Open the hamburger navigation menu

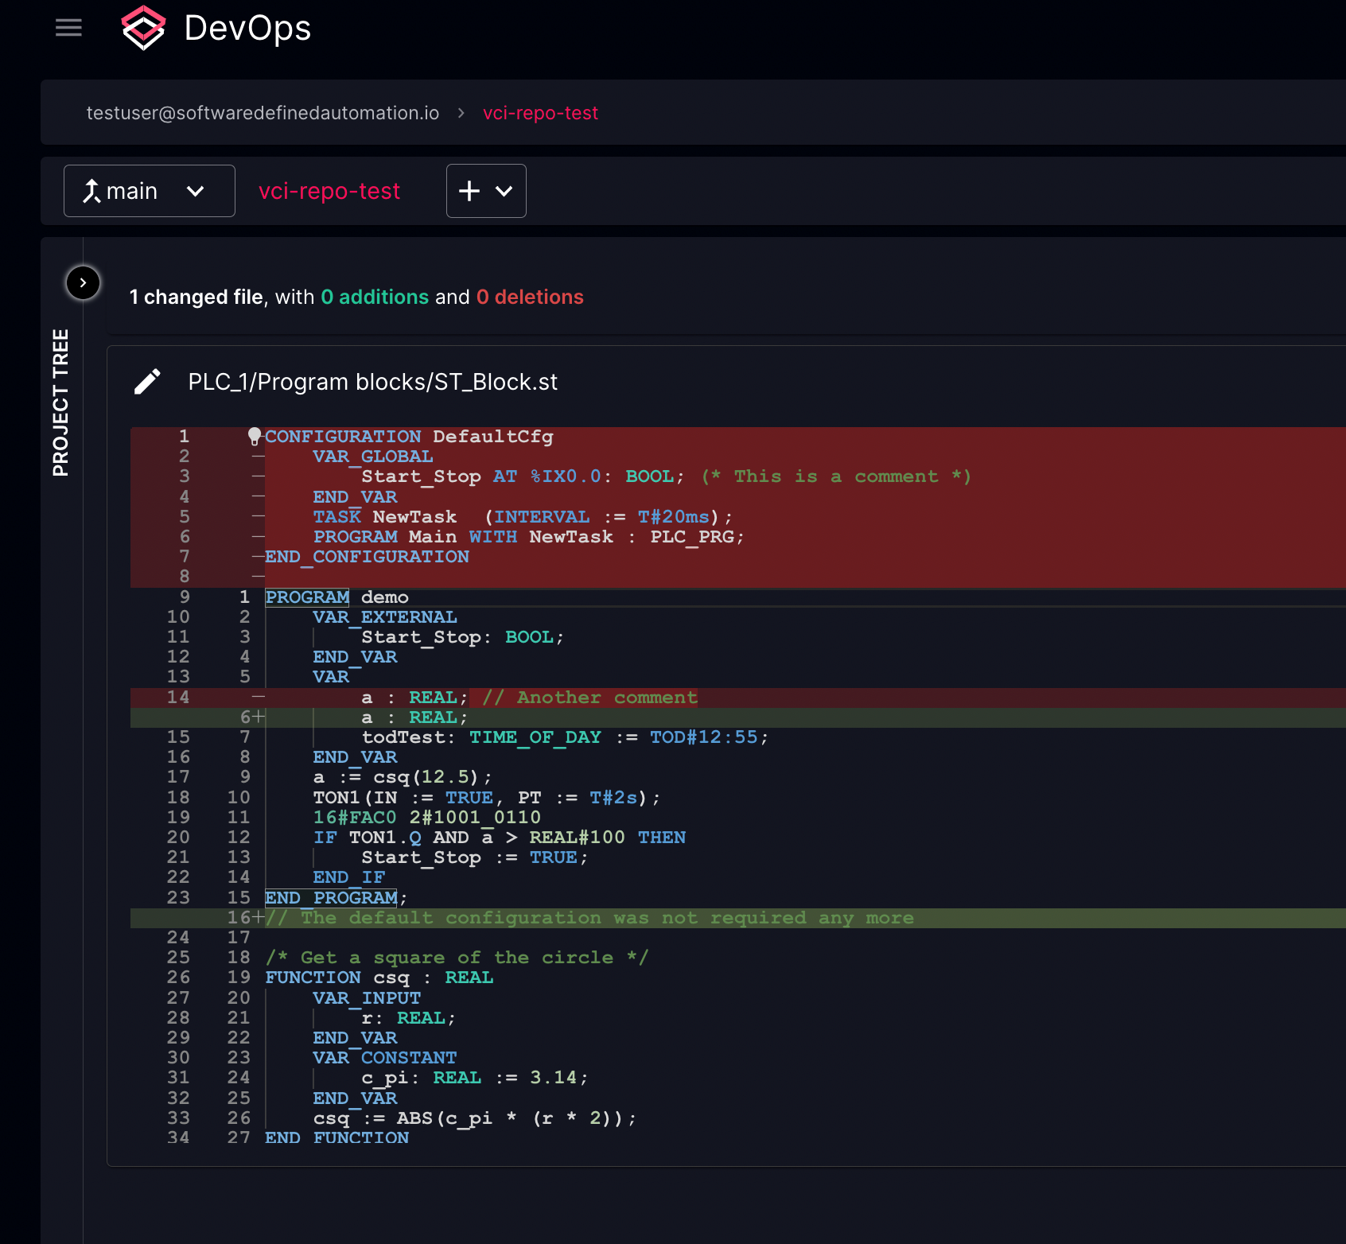click(x=68, y=28)
